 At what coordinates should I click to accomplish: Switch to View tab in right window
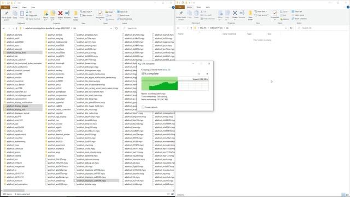pyautogui.click(x=208, y=7)
